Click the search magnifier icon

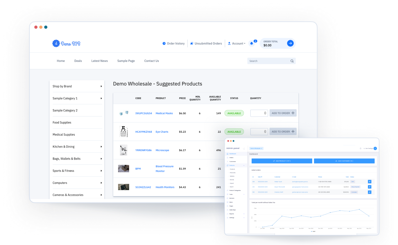(292, 61)
